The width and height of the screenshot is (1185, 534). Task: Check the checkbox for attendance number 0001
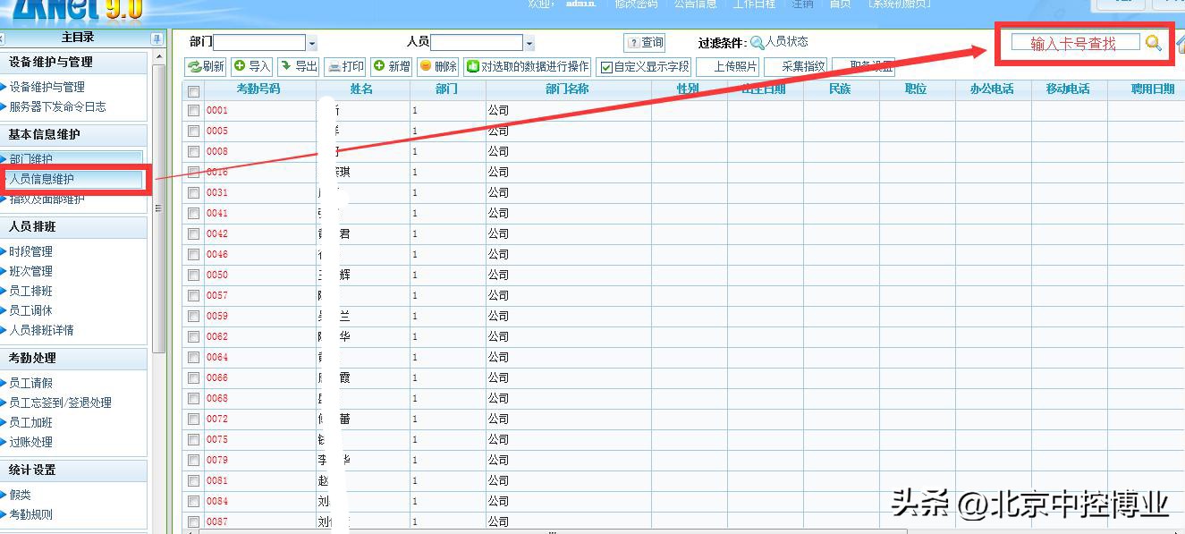(193, 110)
